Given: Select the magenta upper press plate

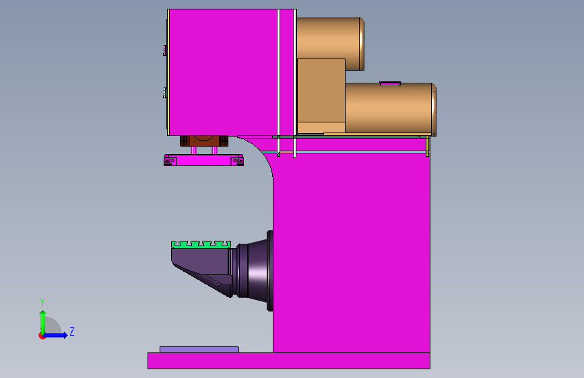Looking at the screenshot, I should pos(203,160).
